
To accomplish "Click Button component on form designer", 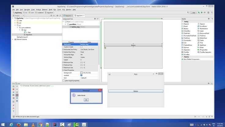I will 133,45.
